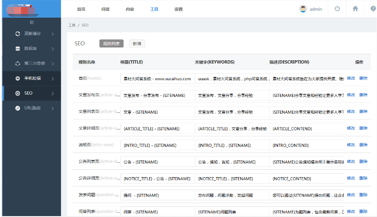Expand the 数据库 chevron arrow
This screenshot has height=217, width=377.
tap(53, 49)
